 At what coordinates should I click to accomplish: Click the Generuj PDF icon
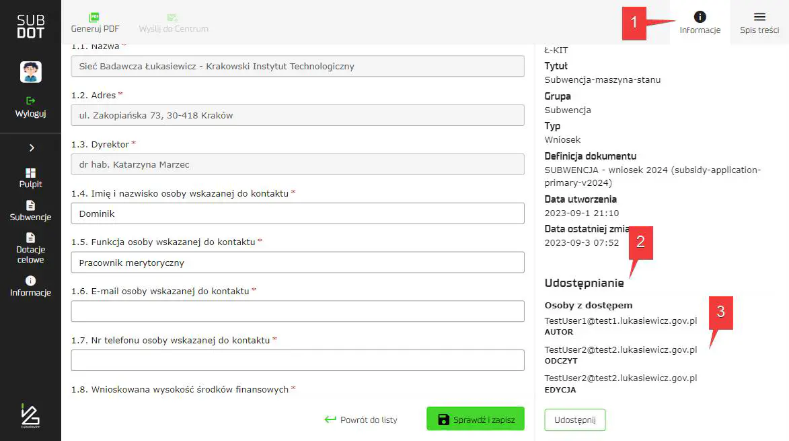pos(94,18)
